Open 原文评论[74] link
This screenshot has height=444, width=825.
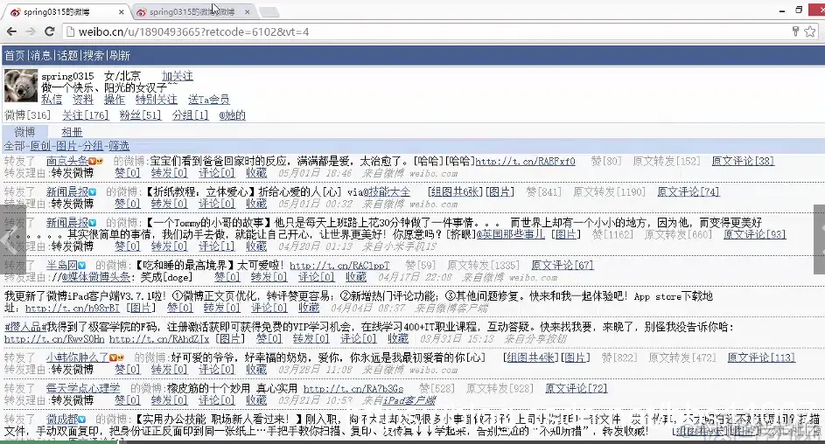point(689,191)
